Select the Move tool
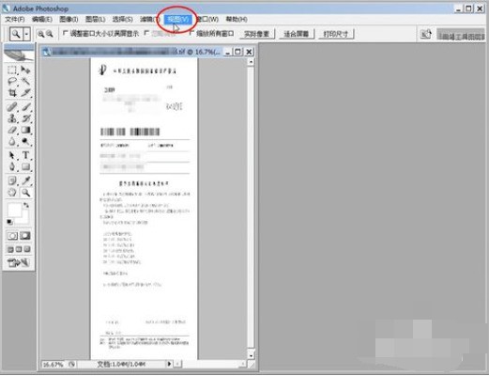Screen dimensions: 489x376 (x=25, y=70)
